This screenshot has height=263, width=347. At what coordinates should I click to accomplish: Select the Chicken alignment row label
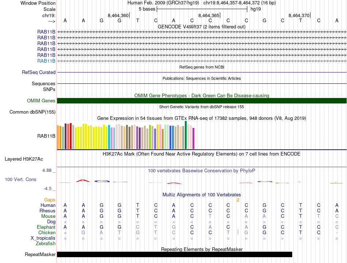click(47, 233)
